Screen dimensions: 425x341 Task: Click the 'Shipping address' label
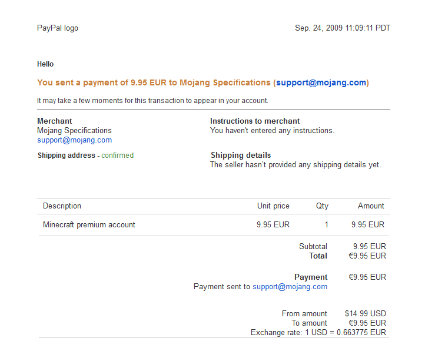tap(66, 155)
